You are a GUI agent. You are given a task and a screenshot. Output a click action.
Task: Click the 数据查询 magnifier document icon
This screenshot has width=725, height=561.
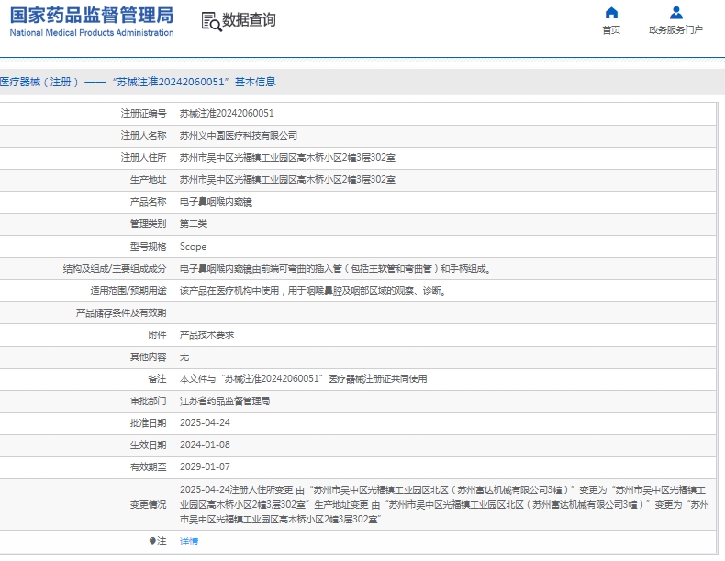tap(211, 21)
